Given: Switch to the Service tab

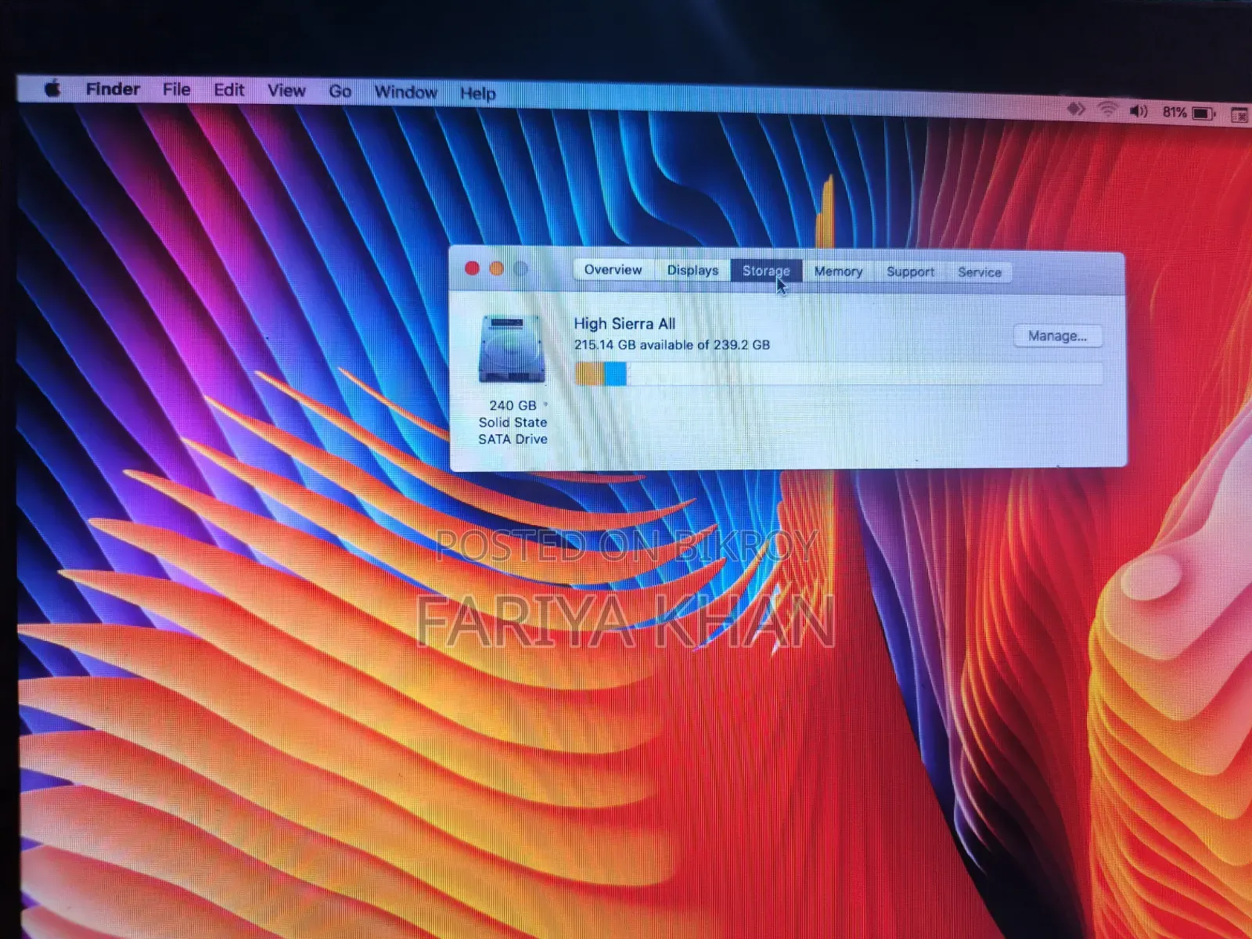Looking at the screenshot, I should click(979, 272).
